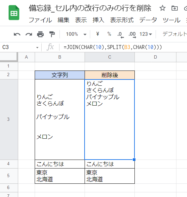Star this spreadsheet document
This screenshot has height=197, width=187.
pos(163,8)
